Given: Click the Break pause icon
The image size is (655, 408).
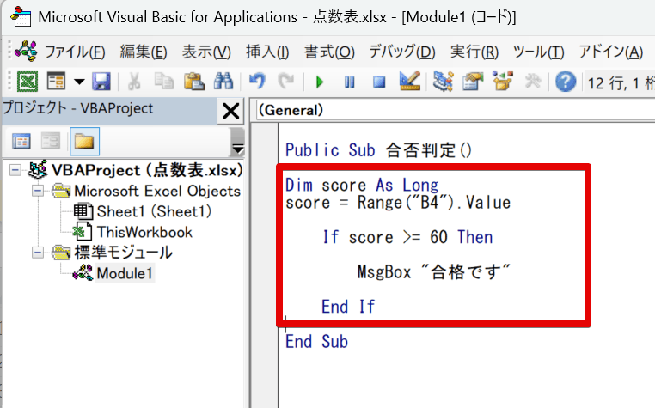Looking at the screenshot, I should (349, 82).
